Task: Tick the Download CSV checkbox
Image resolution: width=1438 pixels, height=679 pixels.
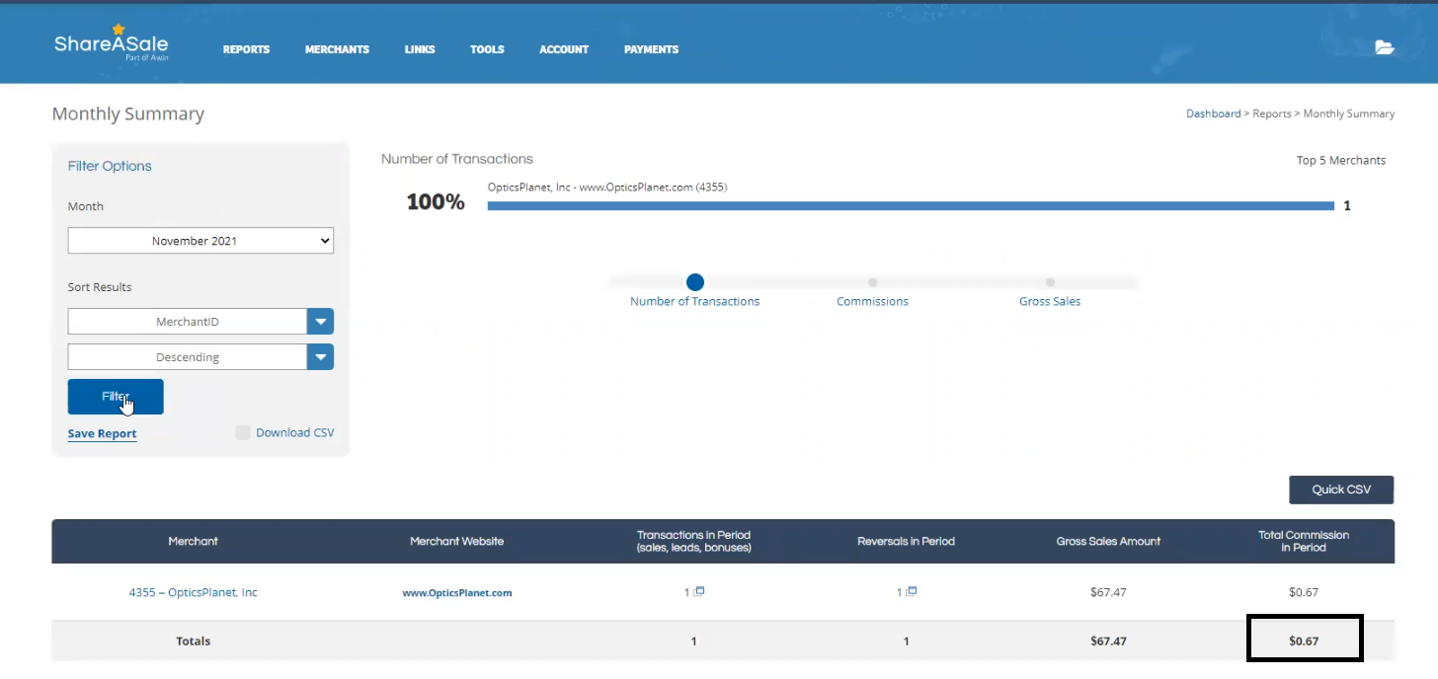Action: point(243,432)
